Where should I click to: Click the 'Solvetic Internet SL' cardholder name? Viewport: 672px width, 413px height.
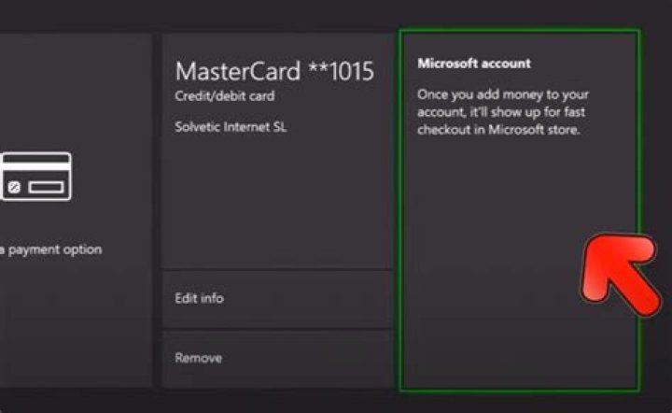click(x=231, y=127)
